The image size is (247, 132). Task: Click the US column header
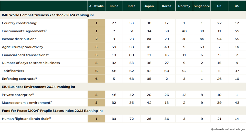(x=237, y=6)
